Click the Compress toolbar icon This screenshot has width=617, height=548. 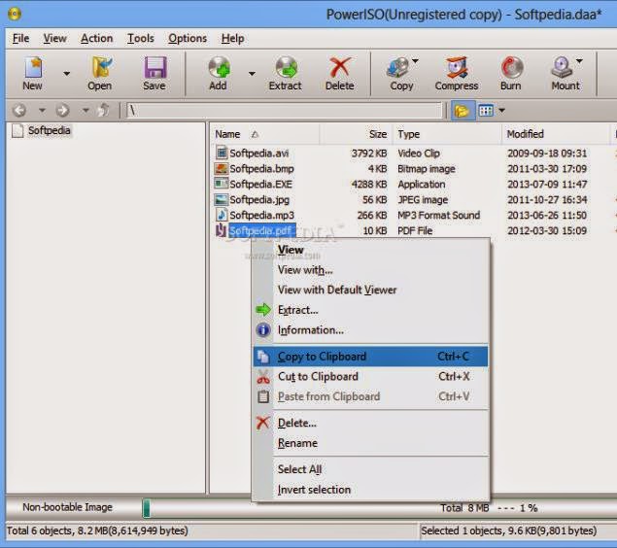[x=456, y=67]
